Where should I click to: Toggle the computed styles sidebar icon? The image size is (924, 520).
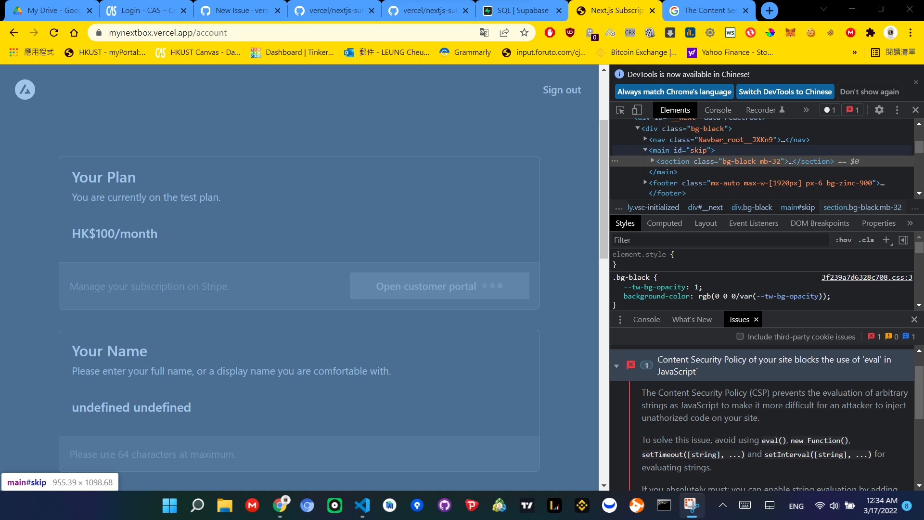[903, 240]
